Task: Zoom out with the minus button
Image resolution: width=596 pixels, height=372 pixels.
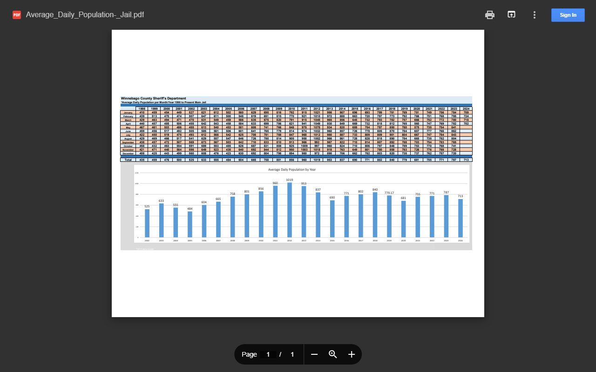Action: tap(314, 354)
